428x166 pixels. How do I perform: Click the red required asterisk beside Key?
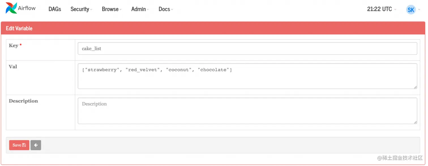coord(20,44)
